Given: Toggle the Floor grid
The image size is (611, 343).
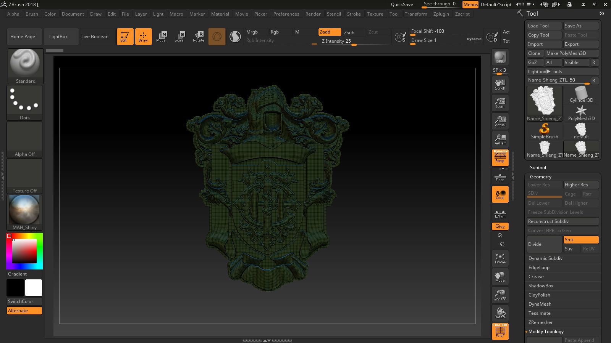Looking at the screenshot, I should [500, 177].
